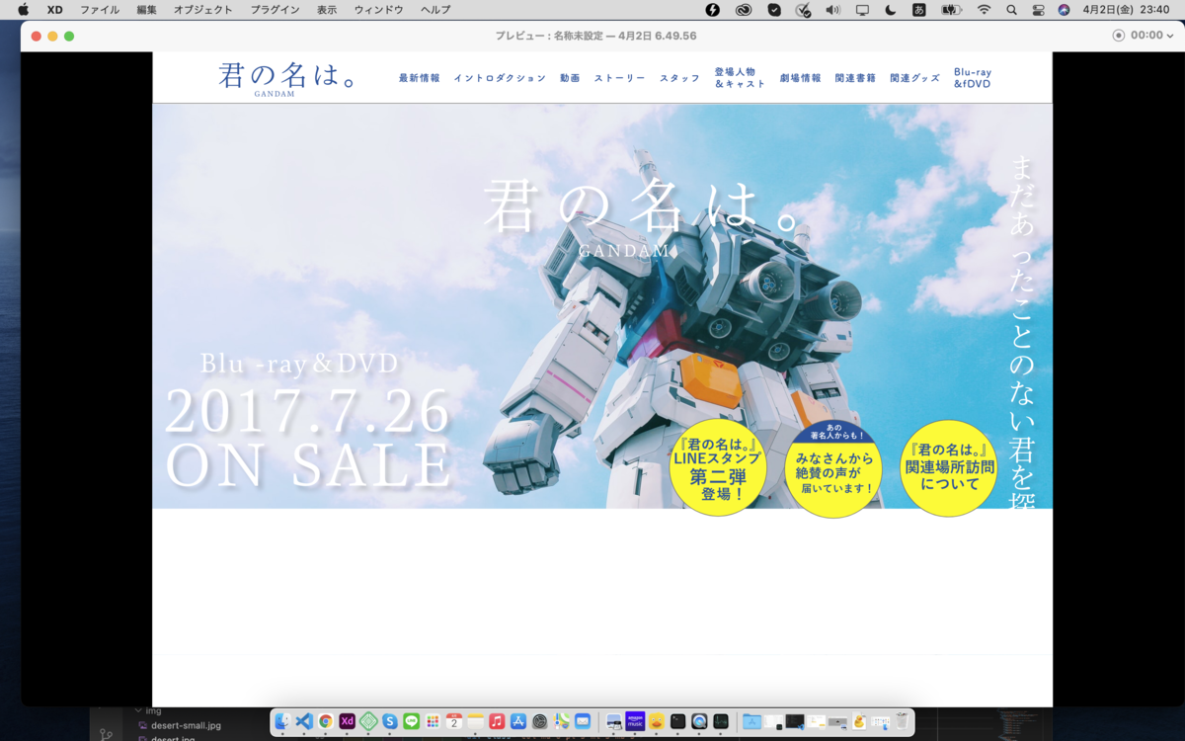Open the ヘルプ menu
Viewport: 1185px width, 741px height.
tap(435, 9)
